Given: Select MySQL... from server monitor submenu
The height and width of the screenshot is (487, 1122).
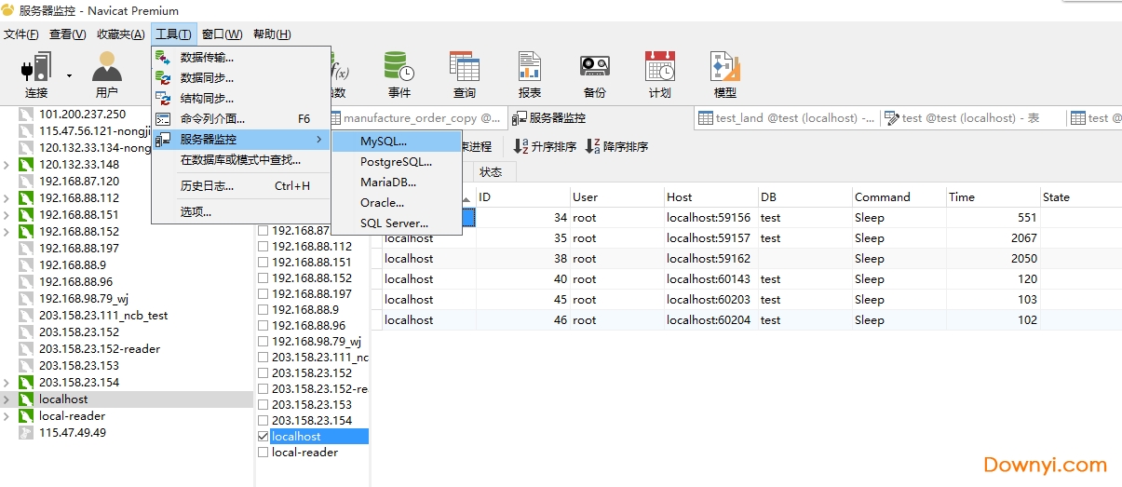Looking at the screenshot, I should pyautogui.click(x=384, y=142).
